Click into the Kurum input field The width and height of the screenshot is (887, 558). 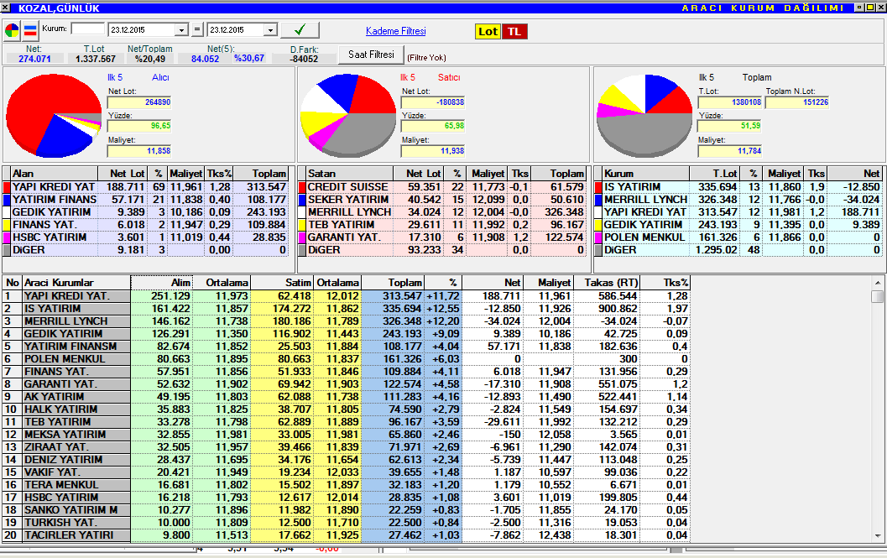click(87, 29)
